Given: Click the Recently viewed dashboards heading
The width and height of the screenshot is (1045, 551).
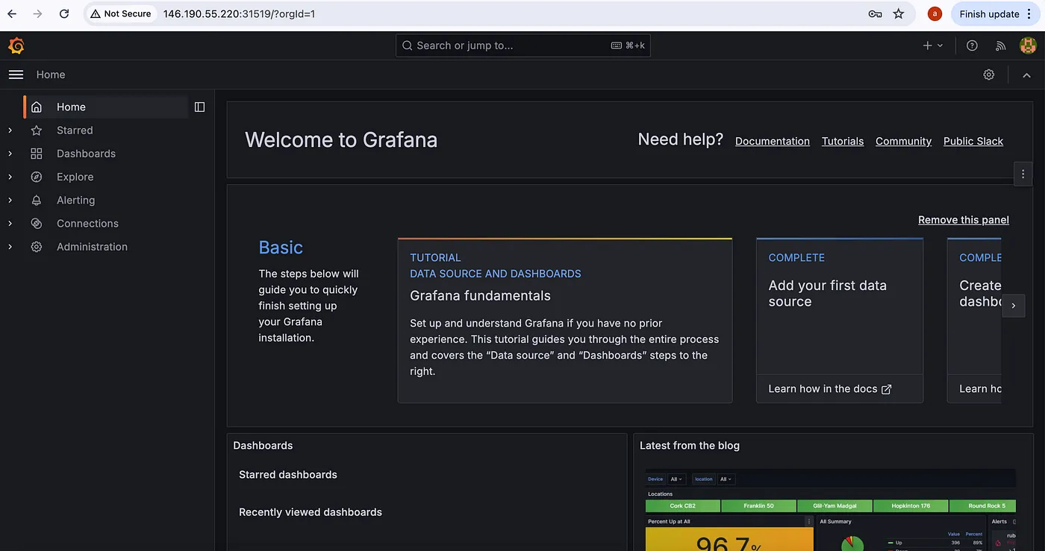Looking at the screenshot, I should point(311,512).
